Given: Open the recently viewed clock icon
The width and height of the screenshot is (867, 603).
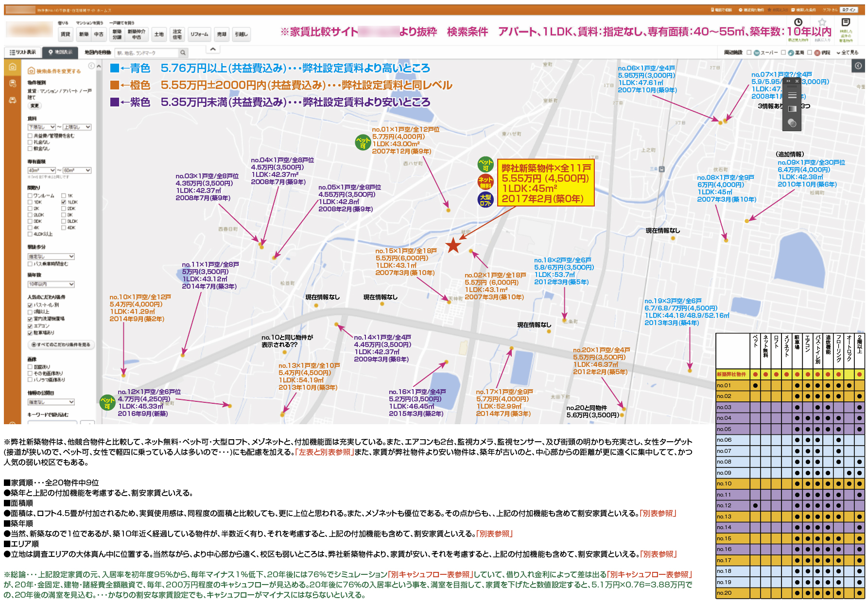Looking at the screenshot, I should (798, 22).
